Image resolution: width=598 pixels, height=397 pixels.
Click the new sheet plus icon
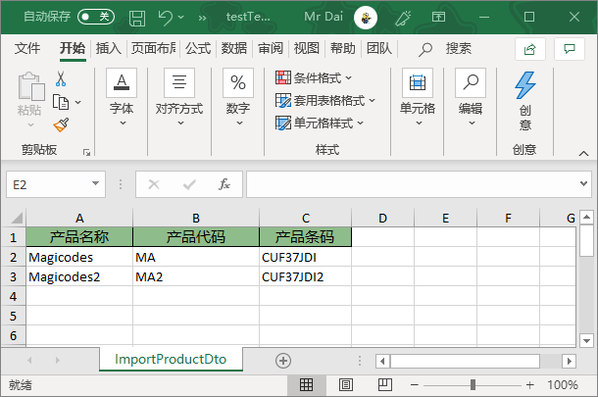point(283,360)
